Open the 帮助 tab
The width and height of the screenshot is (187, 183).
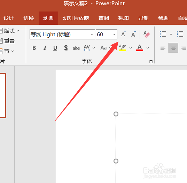(x=163, y=18)
